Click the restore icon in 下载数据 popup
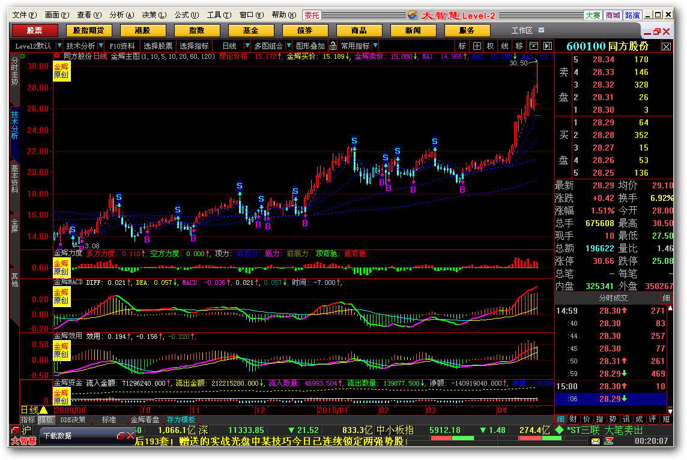Image resolution: width=687 pixels, height=460 pixels. point(121,435)
